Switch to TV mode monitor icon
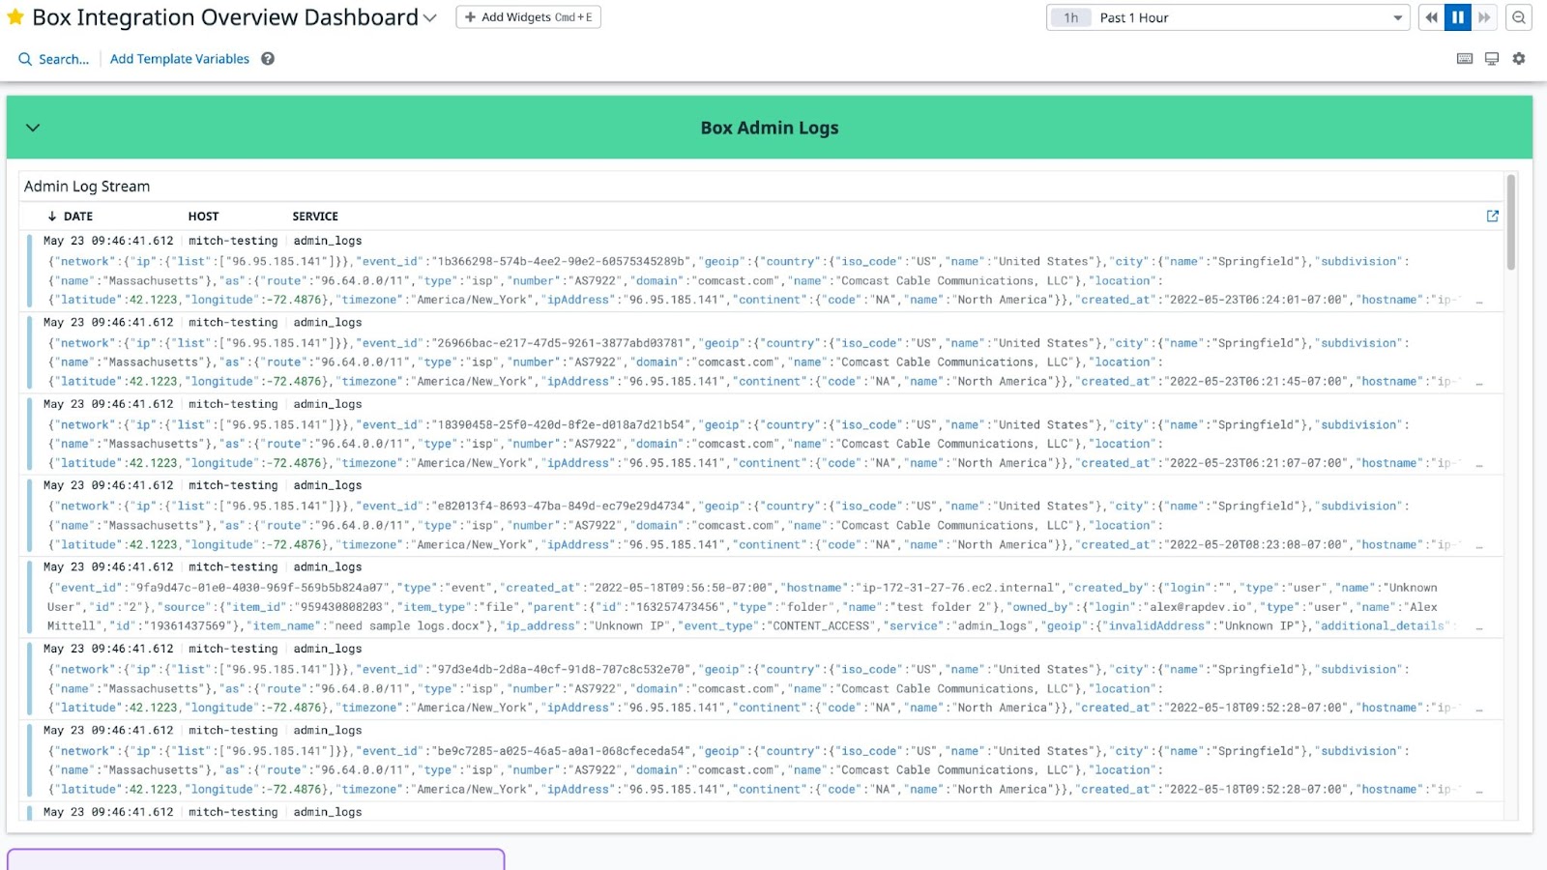1547x870 pixels. 1492,59
